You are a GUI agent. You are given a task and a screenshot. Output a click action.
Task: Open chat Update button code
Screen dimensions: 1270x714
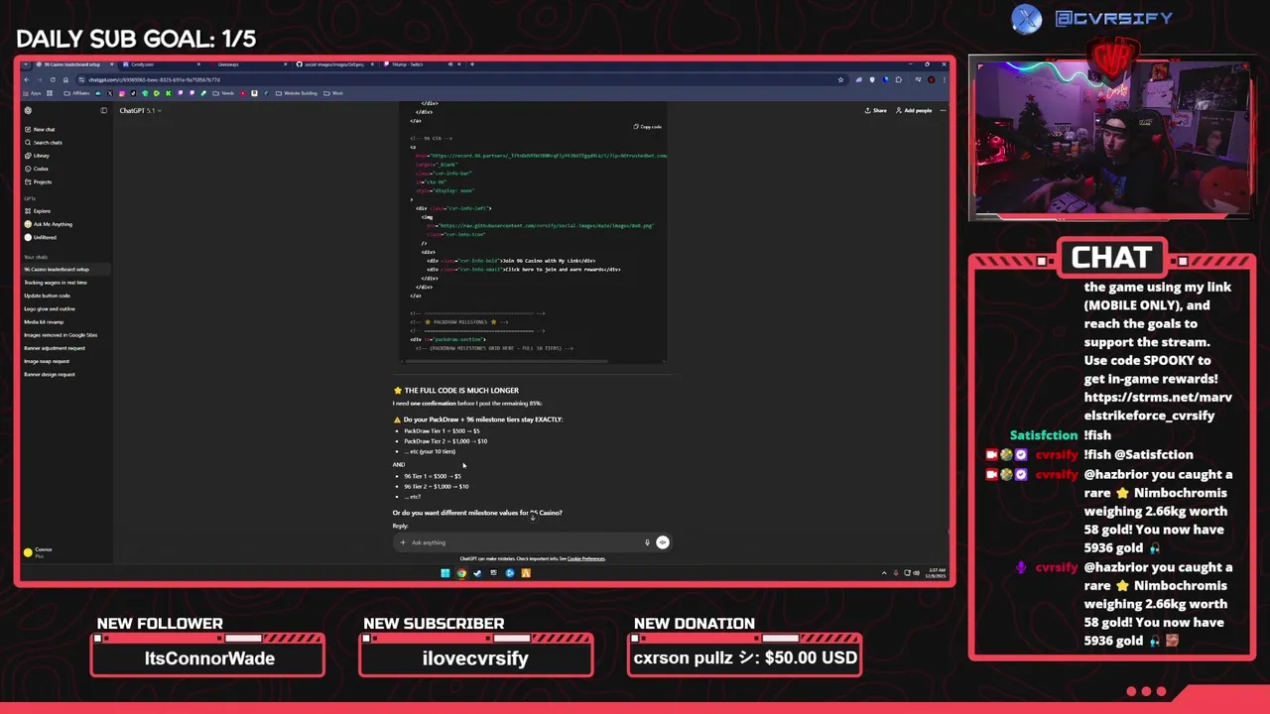click(x=48, y=296)
